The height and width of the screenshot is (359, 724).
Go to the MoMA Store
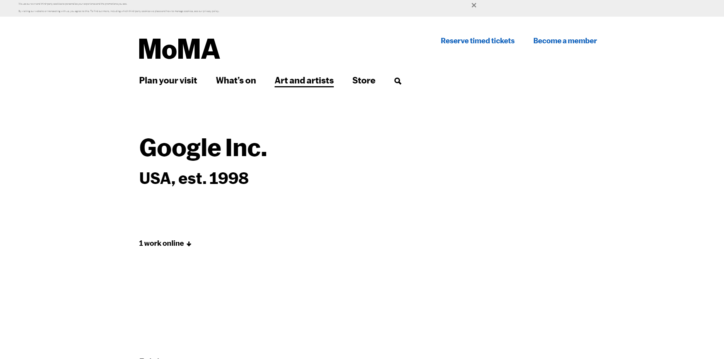pos(364,80)
